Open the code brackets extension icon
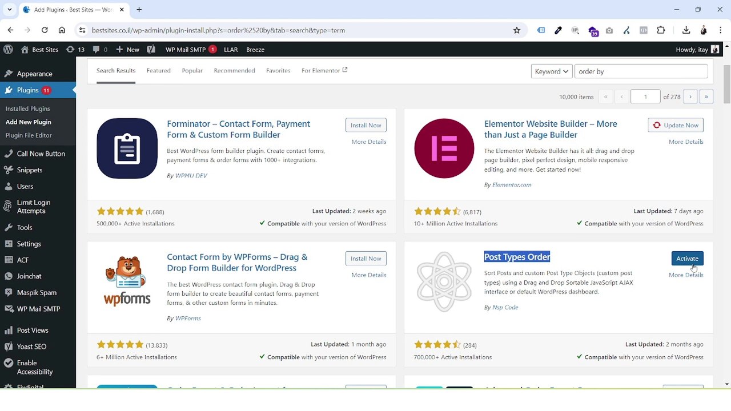The image size is (731, 411). [644, 30]
